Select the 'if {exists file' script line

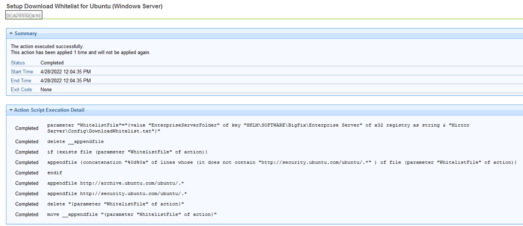127,152
